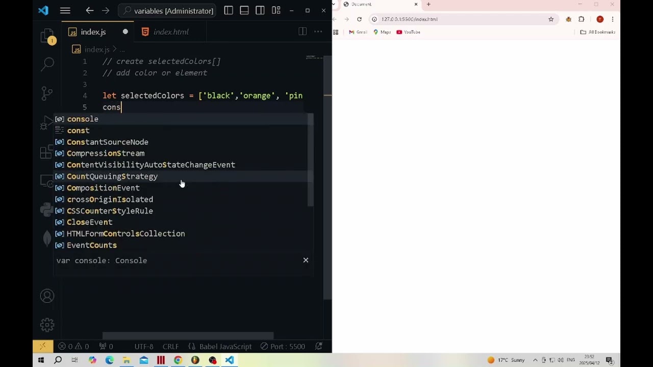This screenshot has width=653, height=367.
Task: Click Port : 5500 Live Server status
Action: pyautogui.click(x=283, y=347)
